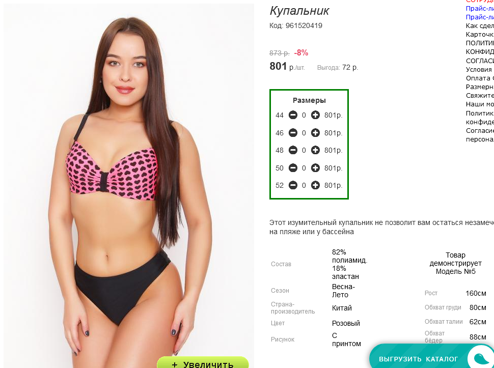The width and height of the screenshot is (494, 368).
Task: Click the Карточка sidebar menu item
Action: click(480, 34)
